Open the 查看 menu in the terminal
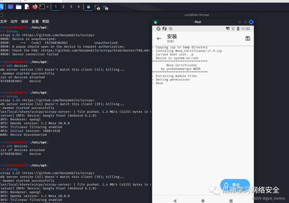The height and width of the screenshot is (203, 289). (x=35, y=21)
